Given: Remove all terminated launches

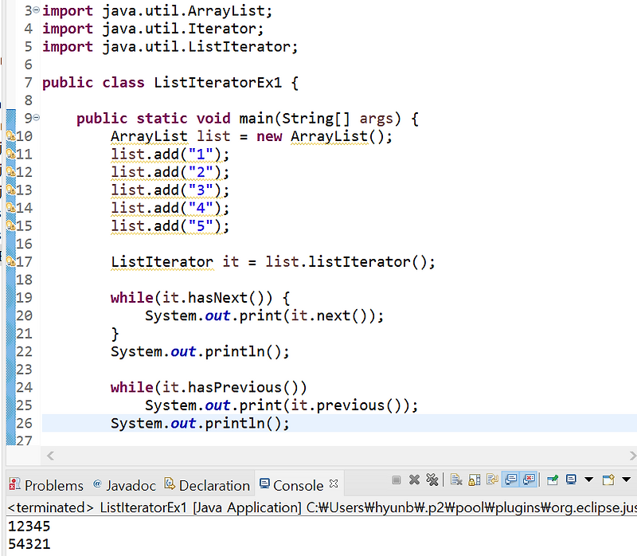Looking at the screenshot, I should (433, 480).
